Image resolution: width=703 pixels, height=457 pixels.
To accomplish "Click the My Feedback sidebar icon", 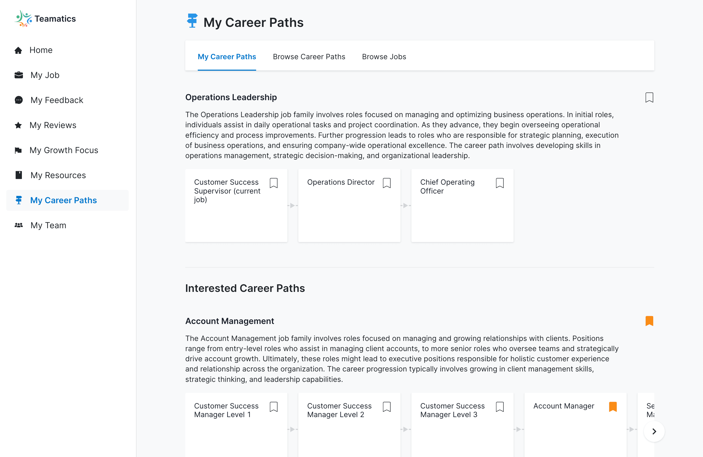I will click(18, 100).
